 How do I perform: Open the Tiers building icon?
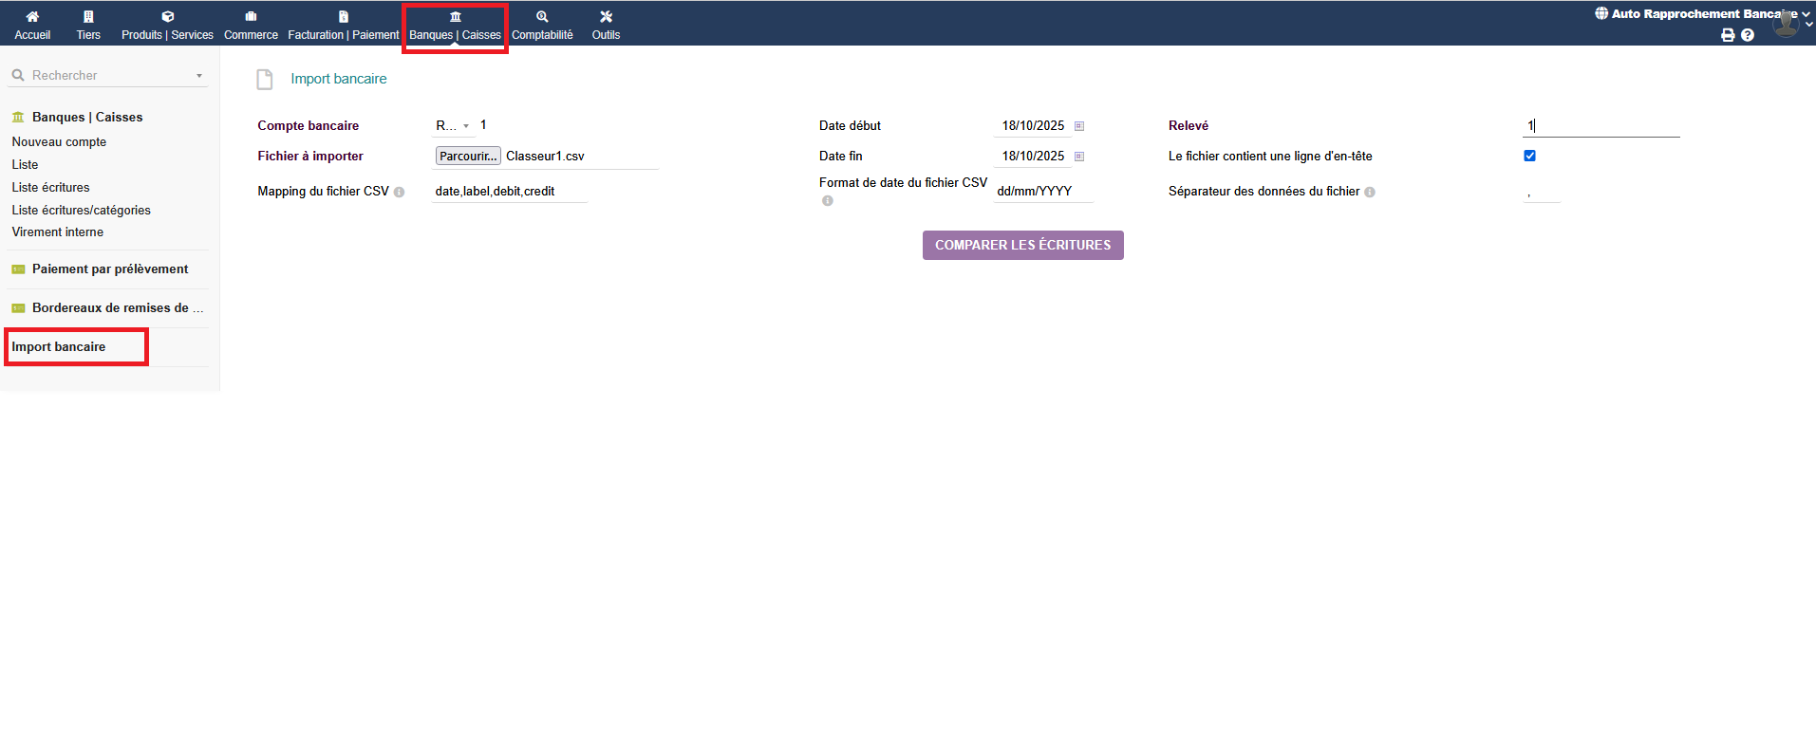click(x=88, y=17)
